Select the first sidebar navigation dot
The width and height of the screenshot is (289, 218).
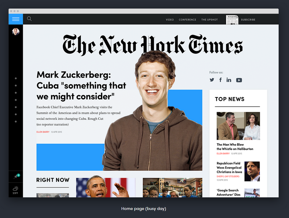tap(16, 78)
